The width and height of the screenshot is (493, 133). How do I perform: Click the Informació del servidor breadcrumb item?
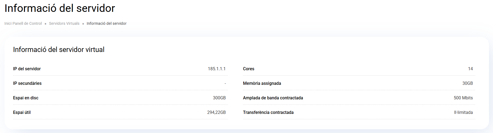coord(106,23)
